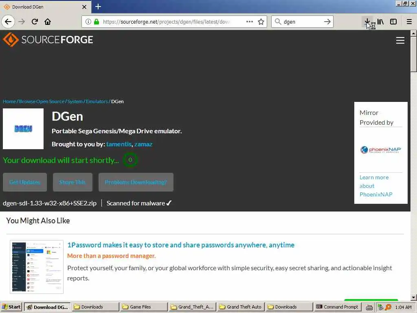Switch to Grand Theft Auto taskbar window
This screenshot has height=313, width=417.
point(241,307)
